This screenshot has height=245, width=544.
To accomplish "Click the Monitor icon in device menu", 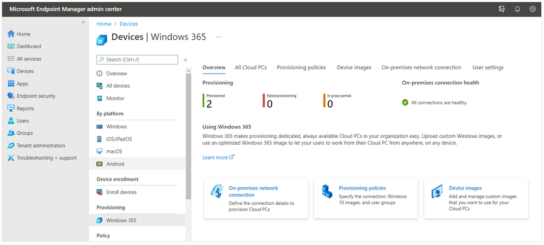I will click(100, 98).
